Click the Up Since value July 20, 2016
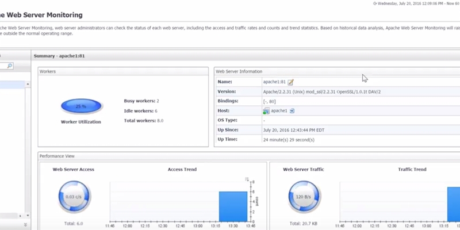 (x=294, y=130)
